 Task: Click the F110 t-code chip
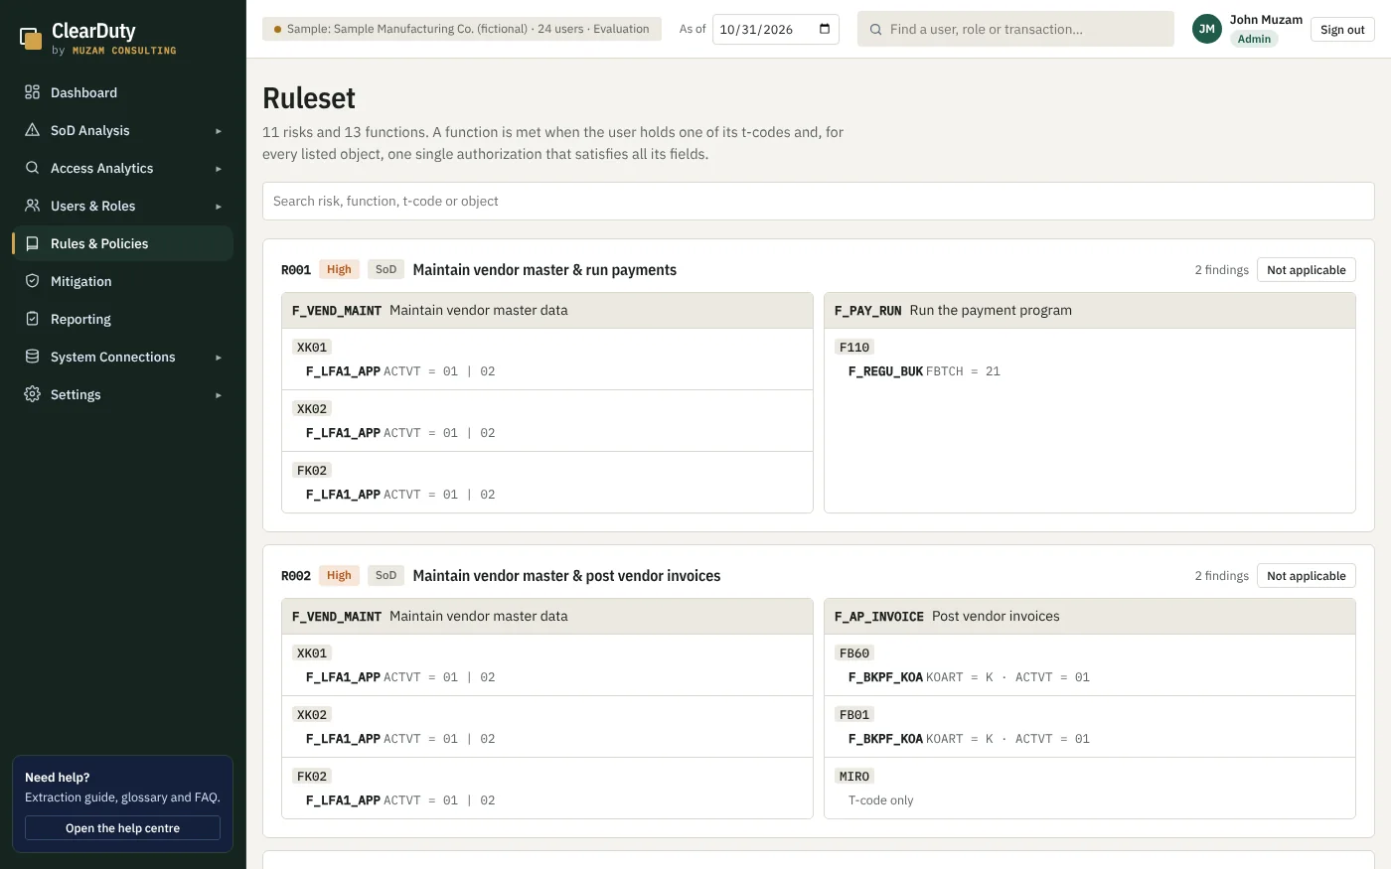pyautogui.click(x=854, y=348)
